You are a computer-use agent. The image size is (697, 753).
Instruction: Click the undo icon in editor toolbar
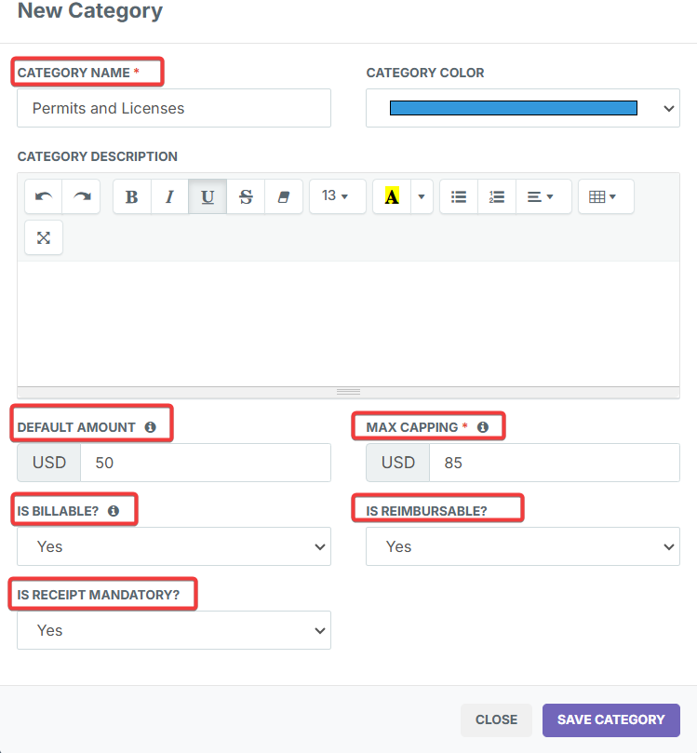tap(44, 196)
